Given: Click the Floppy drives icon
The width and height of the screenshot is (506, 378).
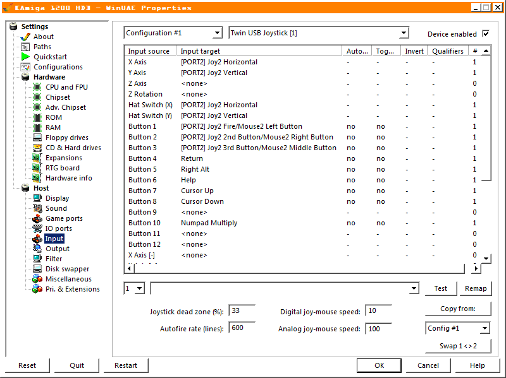Looking at the screenshot, I should click(37, 138).
